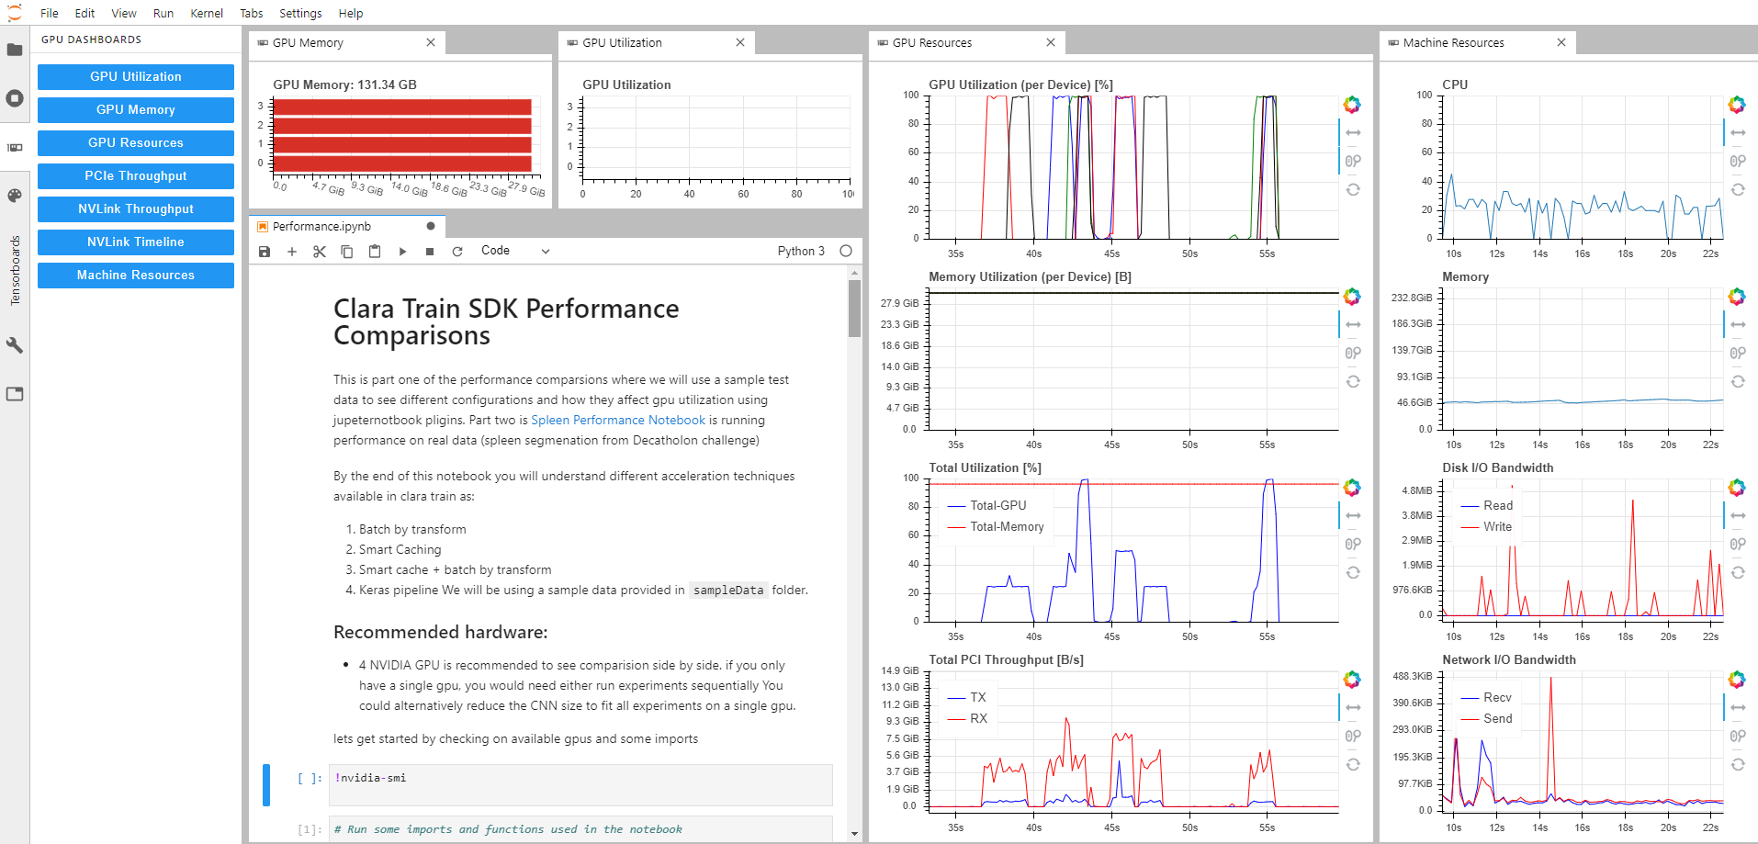Toggle wheel zoom on Network I/O Bandwidth chart

pyautogui.click(x=1738, y=737)
